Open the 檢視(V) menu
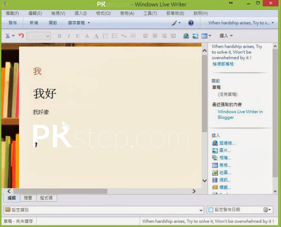Image resolution: width=281 pixels, height=227 pixels. pos(58,13)
